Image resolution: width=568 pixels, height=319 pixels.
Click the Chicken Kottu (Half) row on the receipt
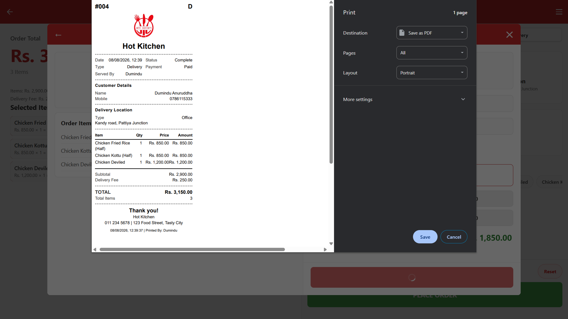pos(144,155)
